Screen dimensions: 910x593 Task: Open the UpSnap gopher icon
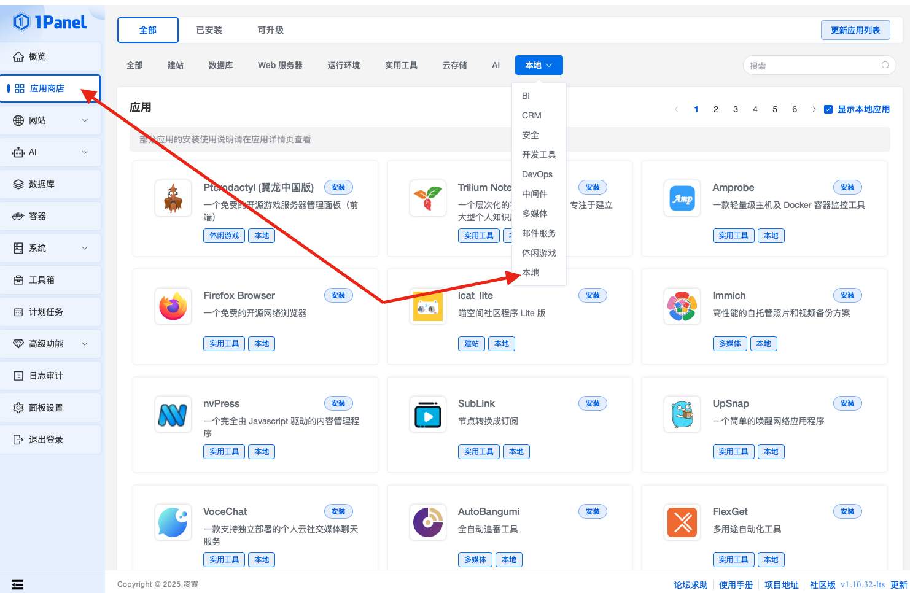click(682, 414)
